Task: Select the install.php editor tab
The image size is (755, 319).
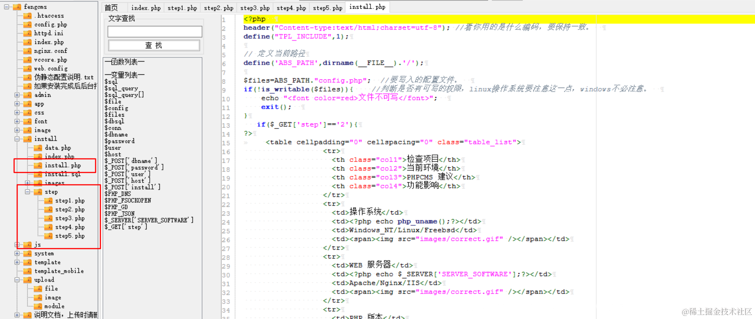Action: click(x=367, y=7)
